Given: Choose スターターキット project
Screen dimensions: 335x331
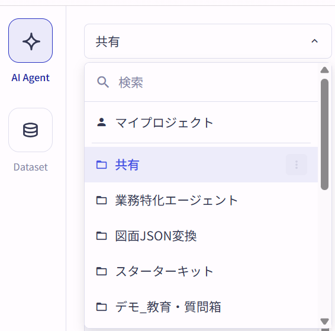Looking at the screenshot, I should 201,271.
